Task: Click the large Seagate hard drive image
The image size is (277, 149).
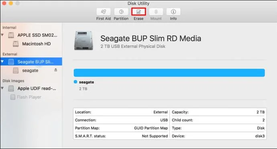Action: [x=84, y=40]
